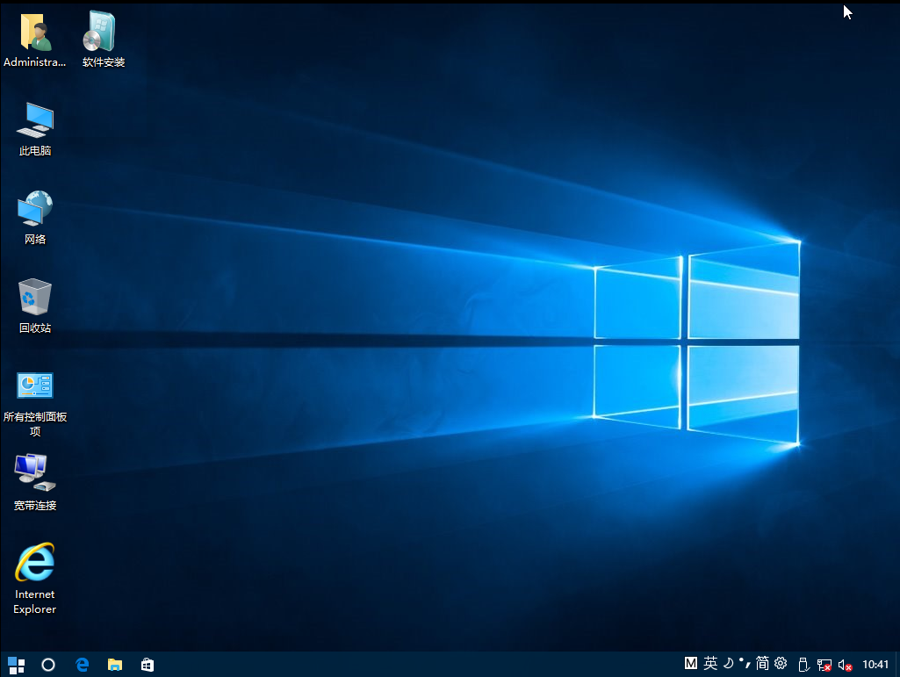Click the safely remove USB hardware icon
The width and height of the screenshot is (900, 677).
point(803,665)
